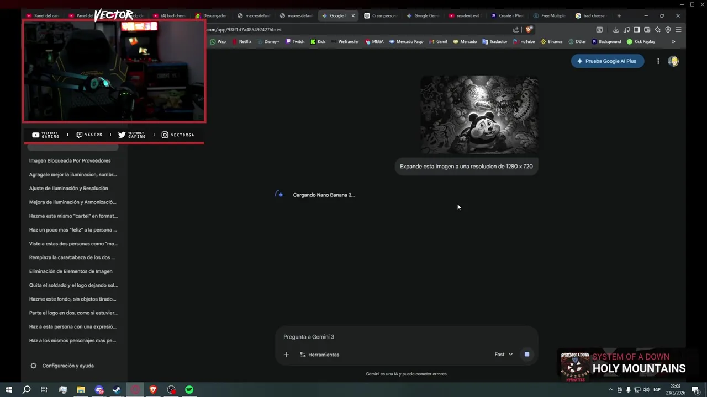Open chat 'Haz a esta persona con una expresió...'
707x397 pixels.
pos(73,326)
